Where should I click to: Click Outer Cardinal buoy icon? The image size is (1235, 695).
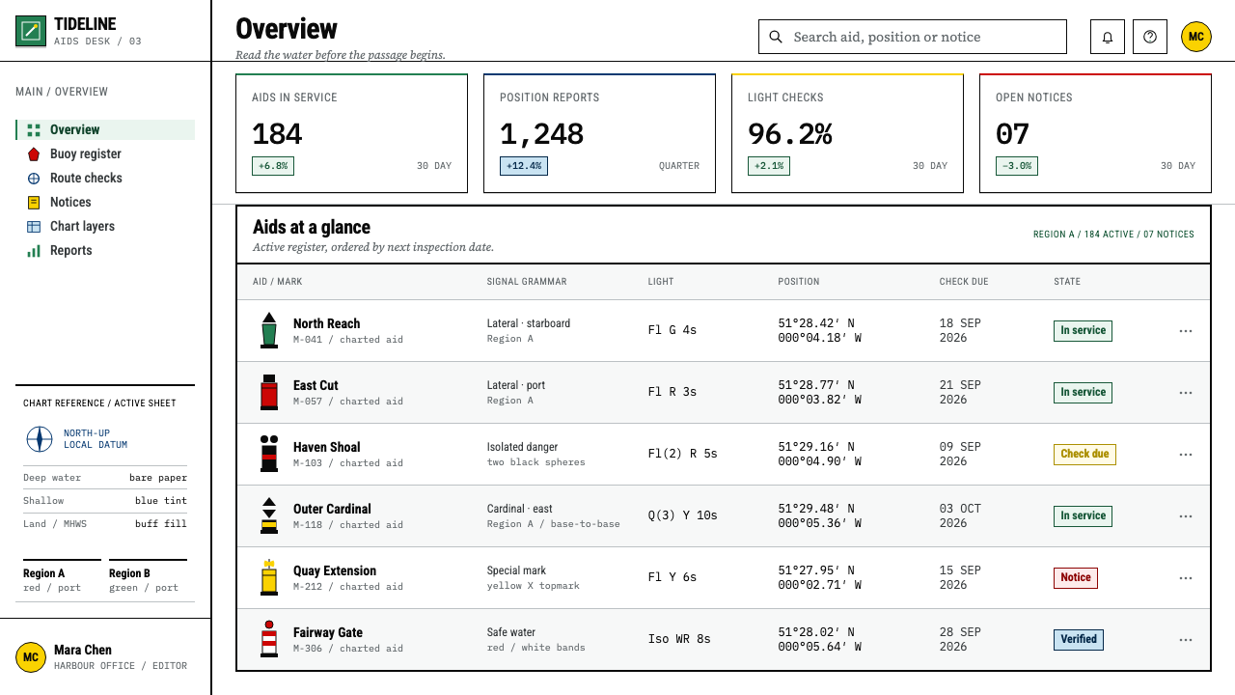tap(269, 515)
